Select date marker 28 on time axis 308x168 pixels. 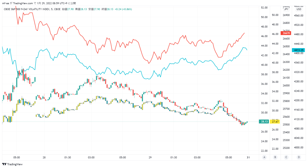pyautogui.click(x=44, y=158)
